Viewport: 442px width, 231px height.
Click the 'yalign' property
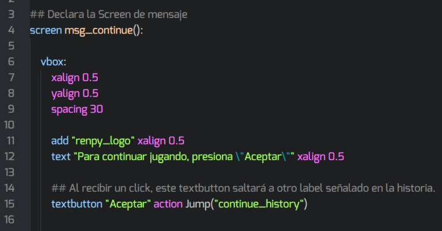click(65, 93)
